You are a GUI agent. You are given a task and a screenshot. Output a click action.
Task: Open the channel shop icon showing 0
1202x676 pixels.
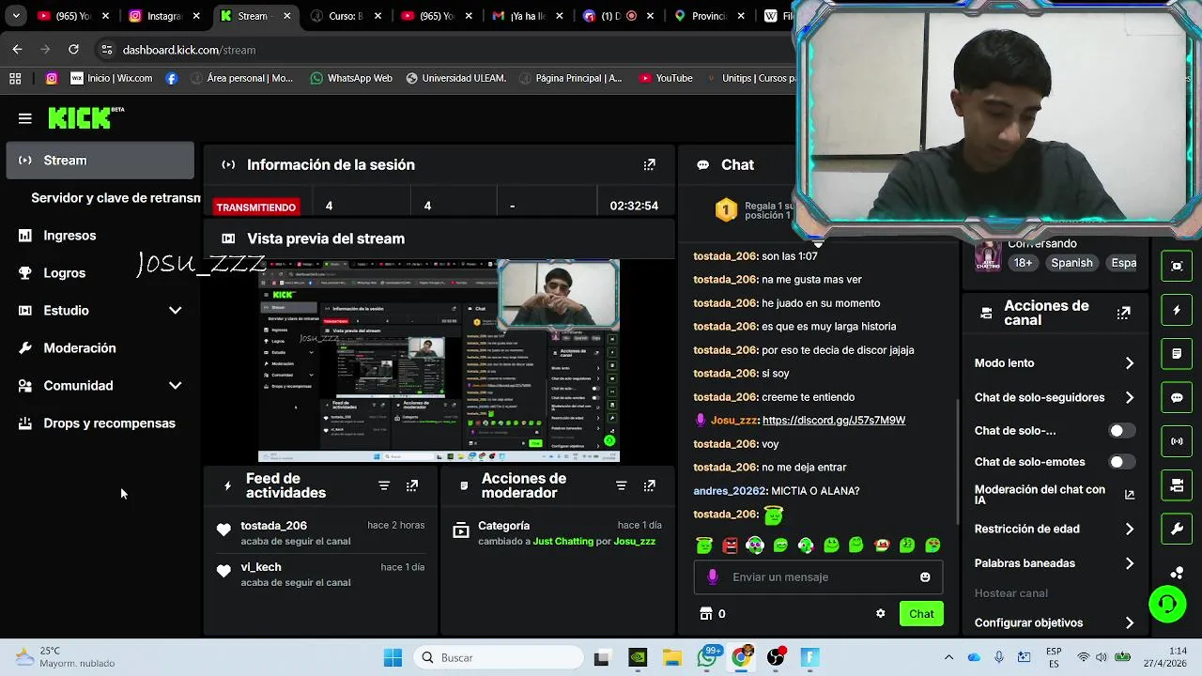coord(713,614)
